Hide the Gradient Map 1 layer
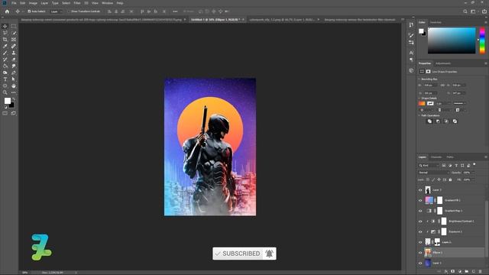Screen dimensions: 489x275 coord(420,211)
